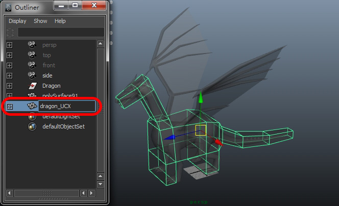The height and width of the screenshot is (206, 339).
Task: Expand the top camera node
Action: click(9, 55)
